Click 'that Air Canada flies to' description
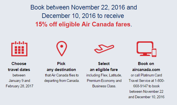This screenshot has height=105, width=177. 62,75
